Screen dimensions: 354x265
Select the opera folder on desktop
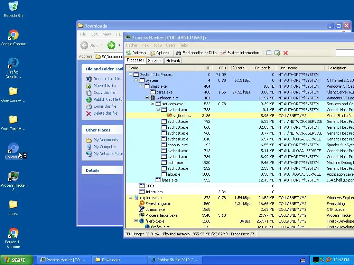coord(13,208)
